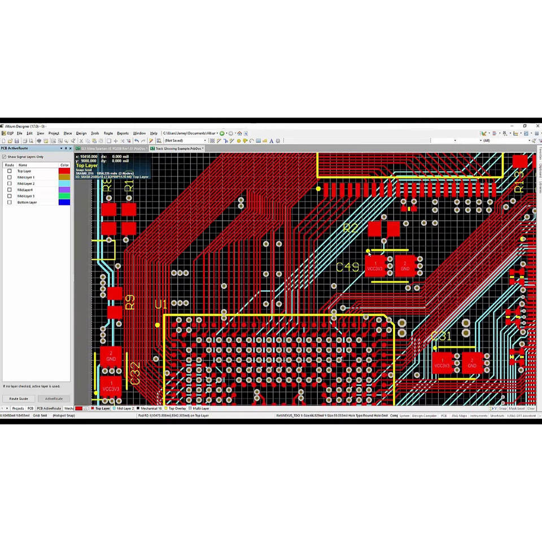The image size is (542, 542).
Task: Check the Mid-Layer 3 route checkbox
Action: (10, 196)
